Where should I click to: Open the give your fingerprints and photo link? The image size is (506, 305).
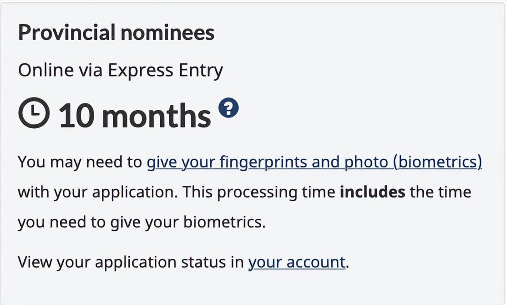tap(314, 163)
